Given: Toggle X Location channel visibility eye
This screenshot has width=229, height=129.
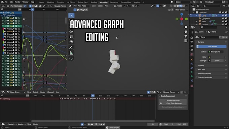Looking at the screenshot, I should coord(5,29).
